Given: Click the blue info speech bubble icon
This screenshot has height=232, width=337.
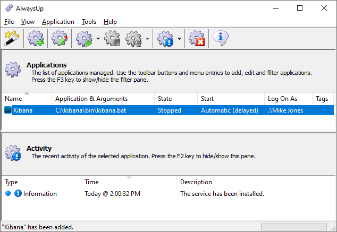Looking at the screenshot, I should coord(221,38).
